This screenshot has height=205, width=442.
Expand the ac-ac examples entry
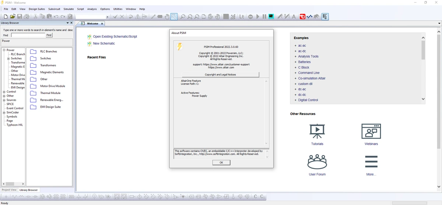point(295,46)
